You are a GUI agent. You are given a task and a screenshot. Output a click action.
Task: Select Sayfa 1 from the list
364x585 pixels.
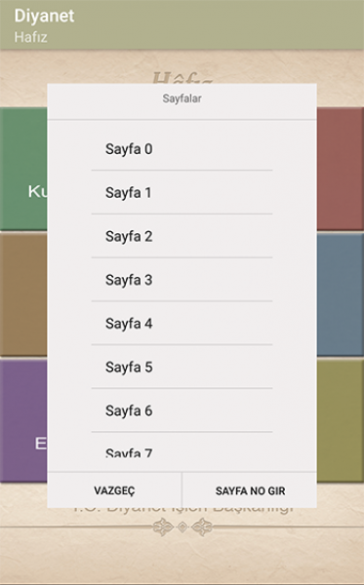point(182,192)
